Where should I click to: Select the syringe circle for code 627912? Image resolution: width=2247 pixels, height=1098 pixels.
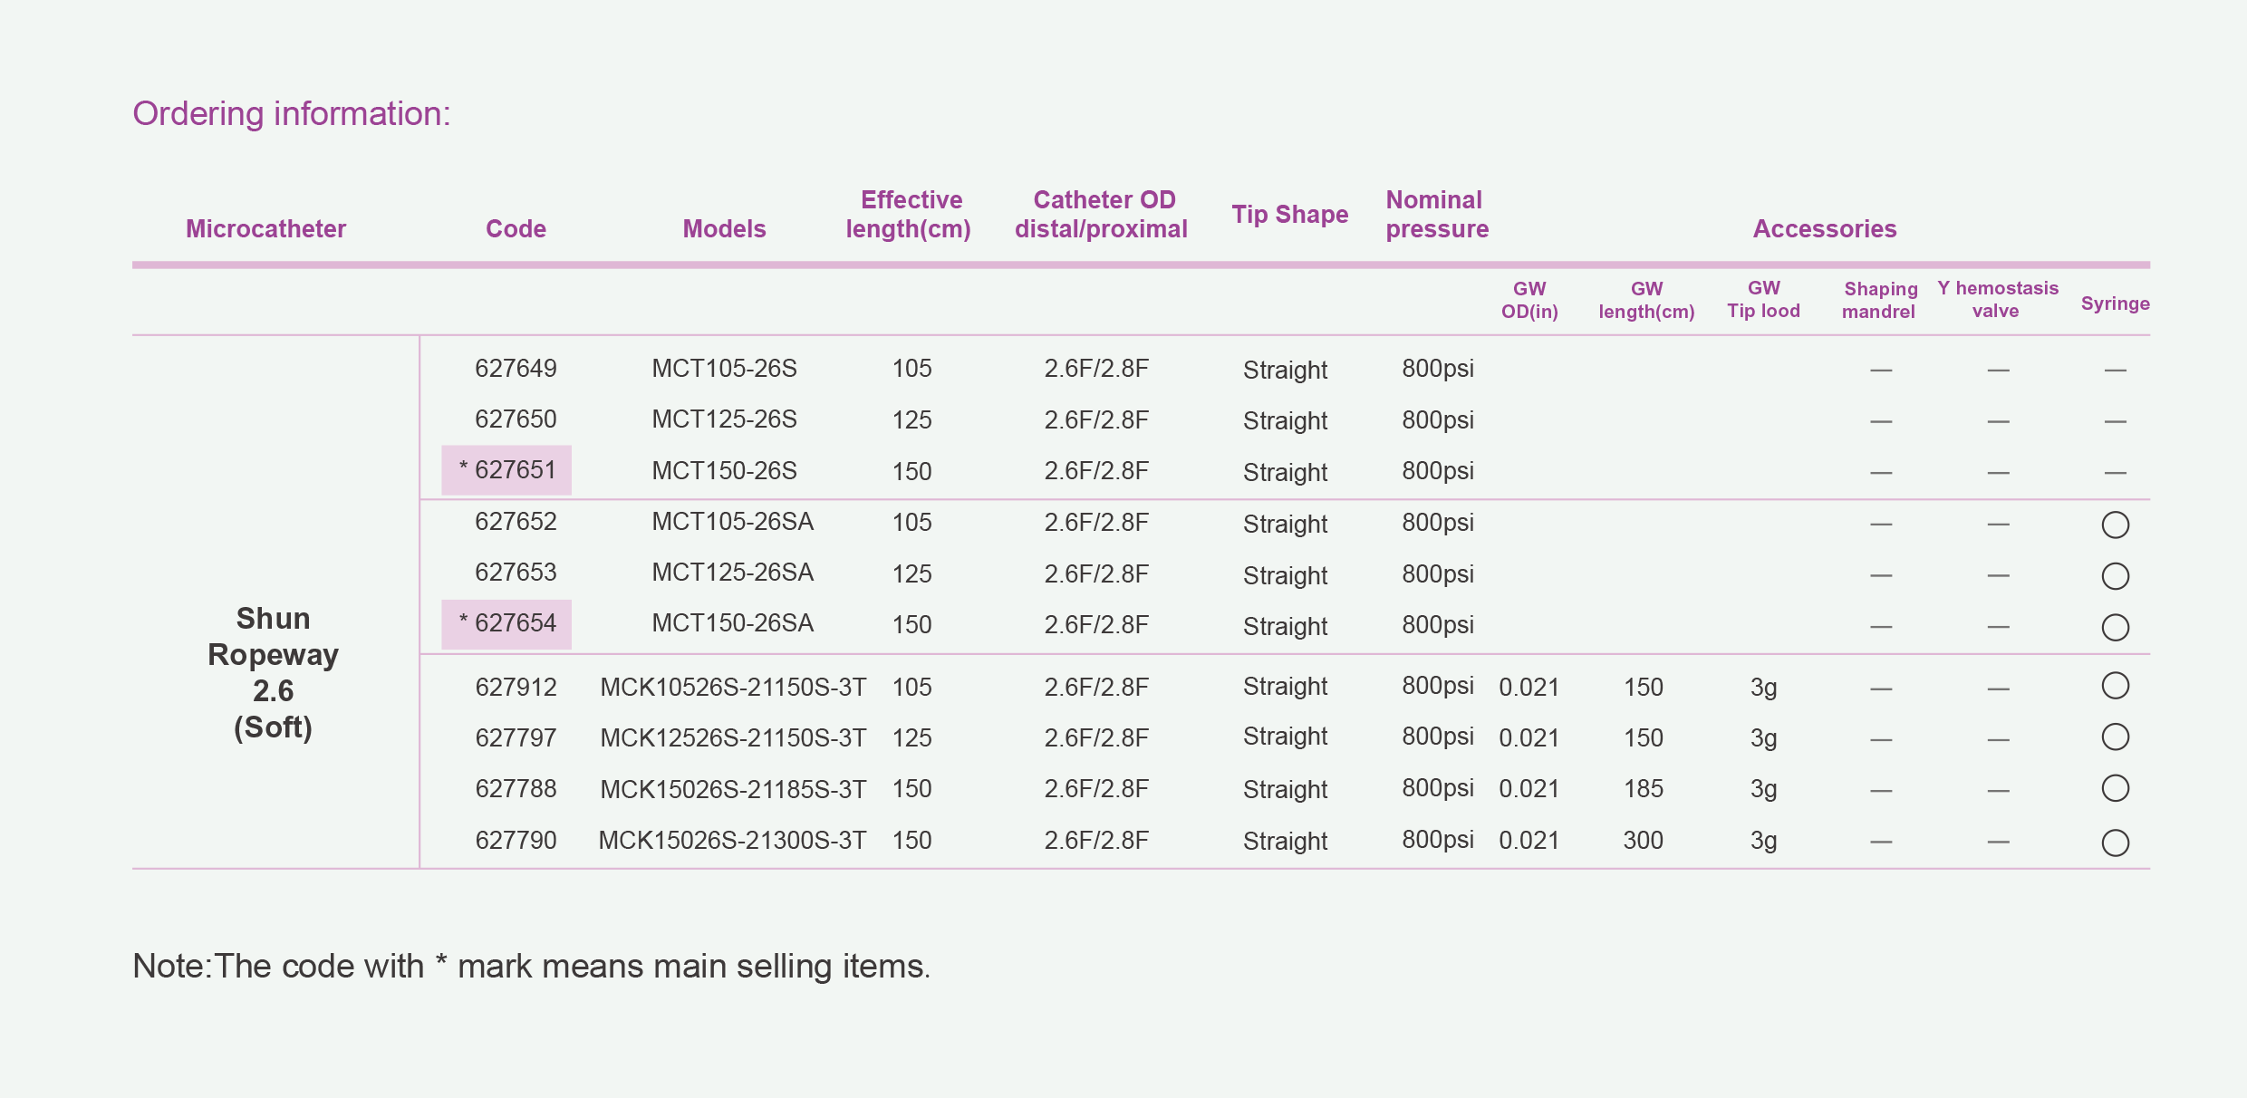pos(2115,686)
